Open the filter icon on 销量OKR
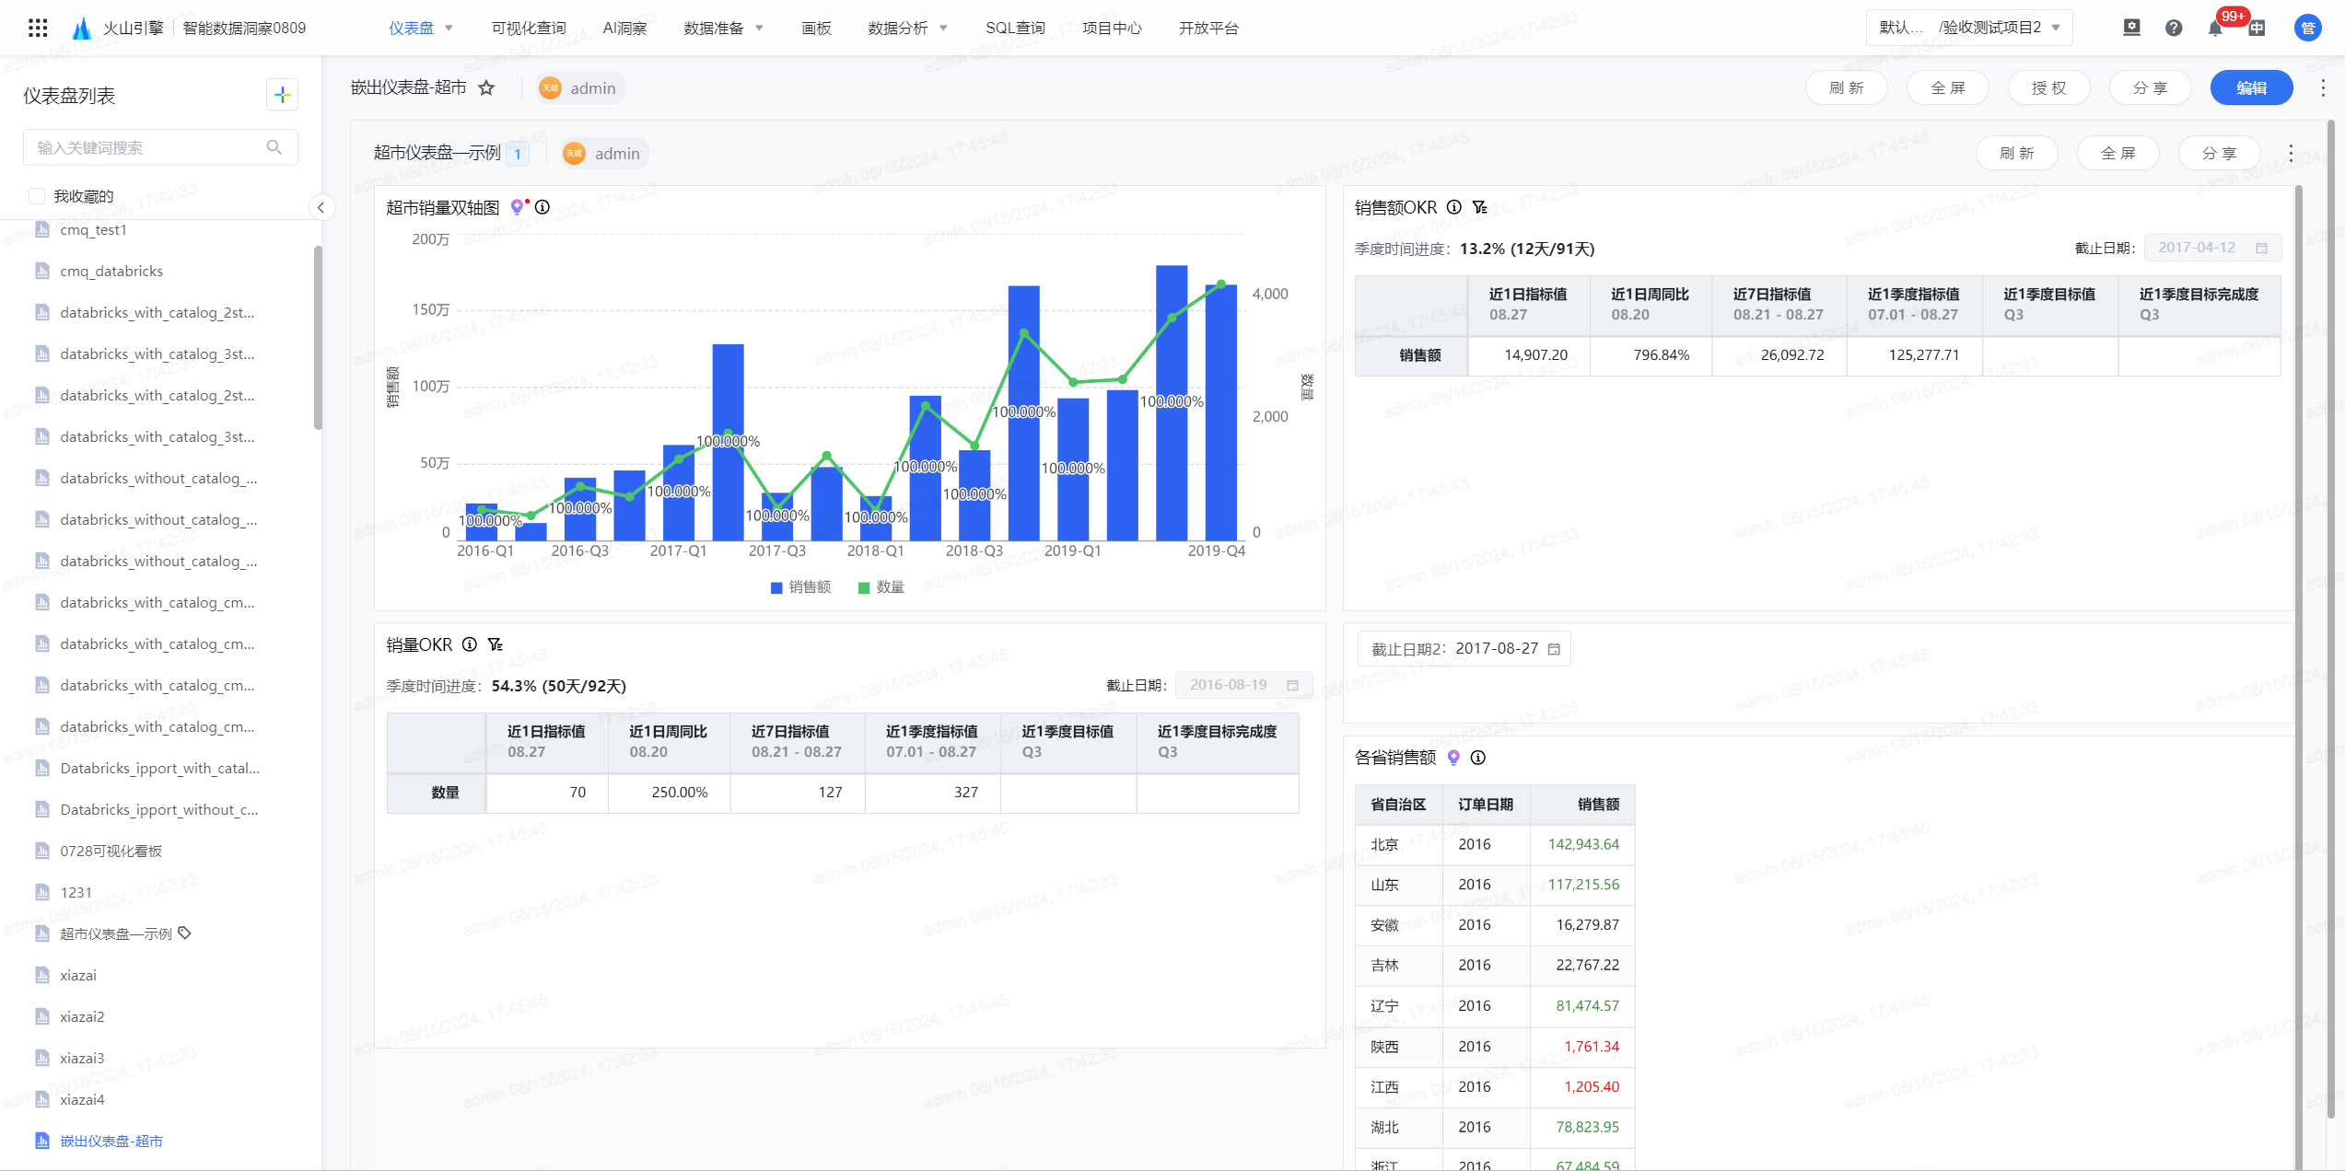The width and height of the screenshot is (2345, 1171). tap(496, 644)
